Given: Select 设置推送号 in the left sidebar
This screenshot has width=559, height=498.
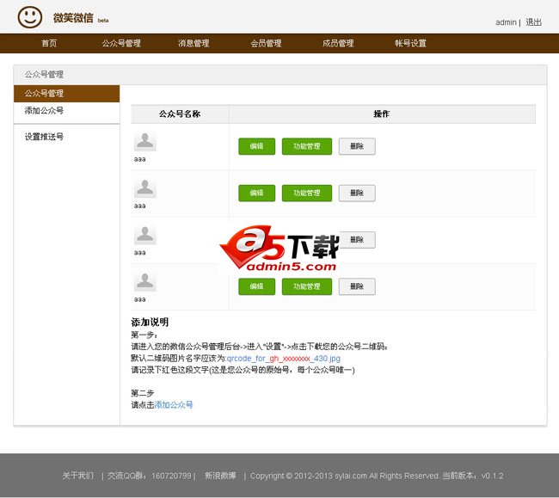Looking at the screenshot, I should 44,137.
